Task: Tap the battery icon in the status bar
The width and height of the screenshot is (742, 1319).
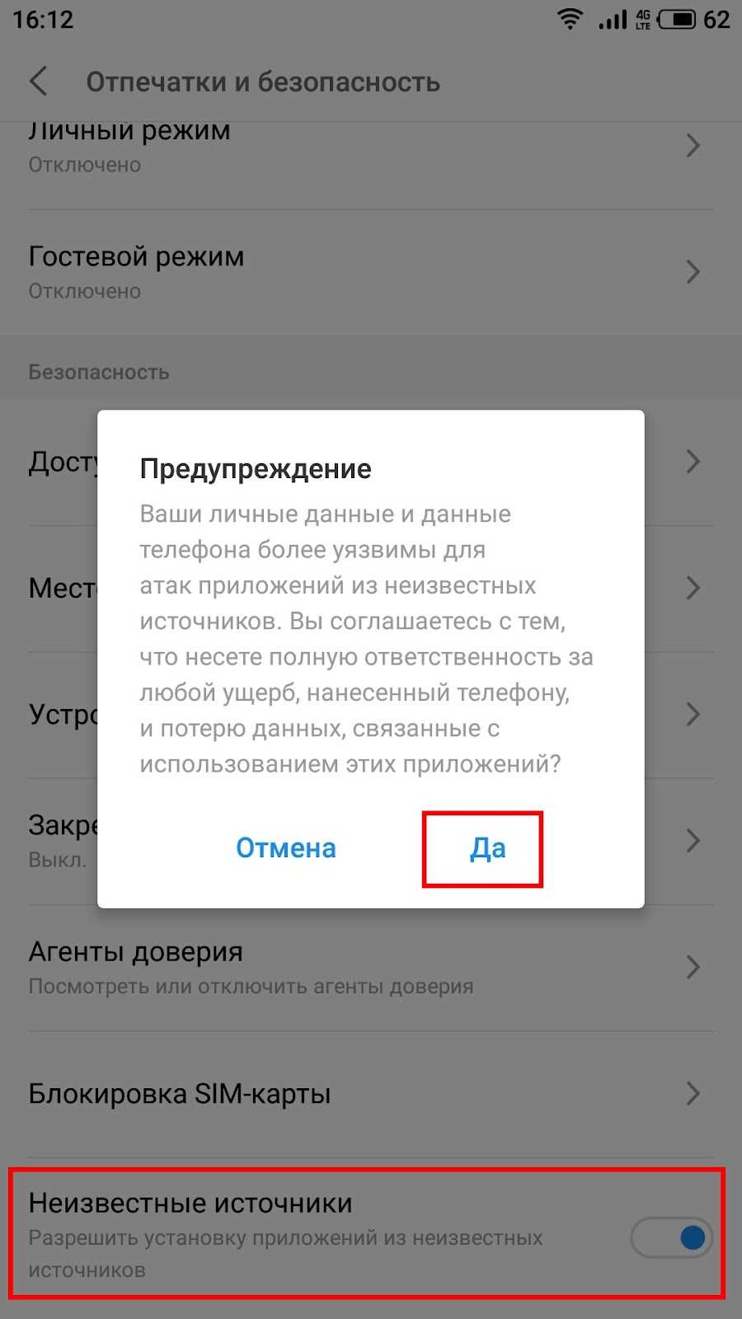Action: click(x=677, y=19)
